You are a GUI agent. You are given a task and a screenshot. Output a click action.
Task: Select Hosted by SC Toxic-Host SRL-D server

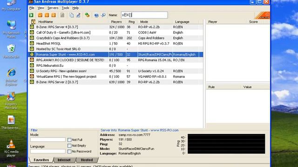115,49
